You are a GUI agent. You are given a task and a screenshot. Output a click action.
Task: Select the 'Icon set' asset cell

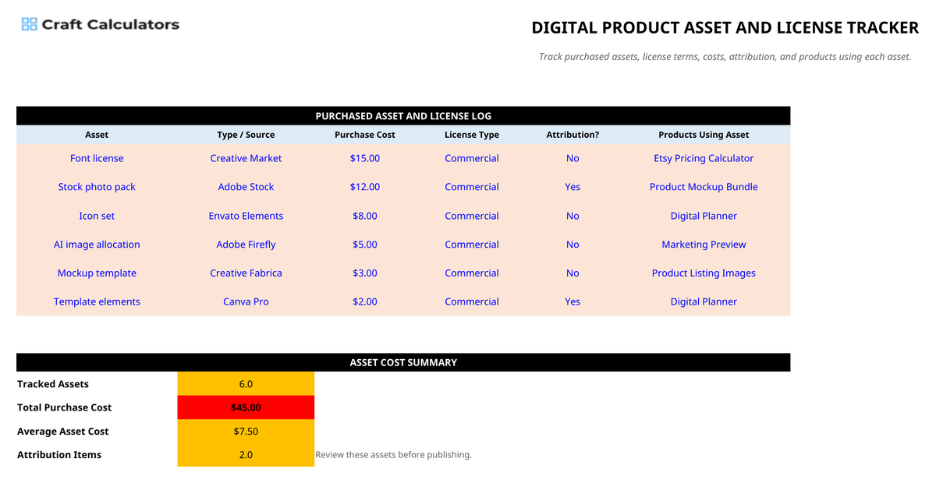pos(97,216)
